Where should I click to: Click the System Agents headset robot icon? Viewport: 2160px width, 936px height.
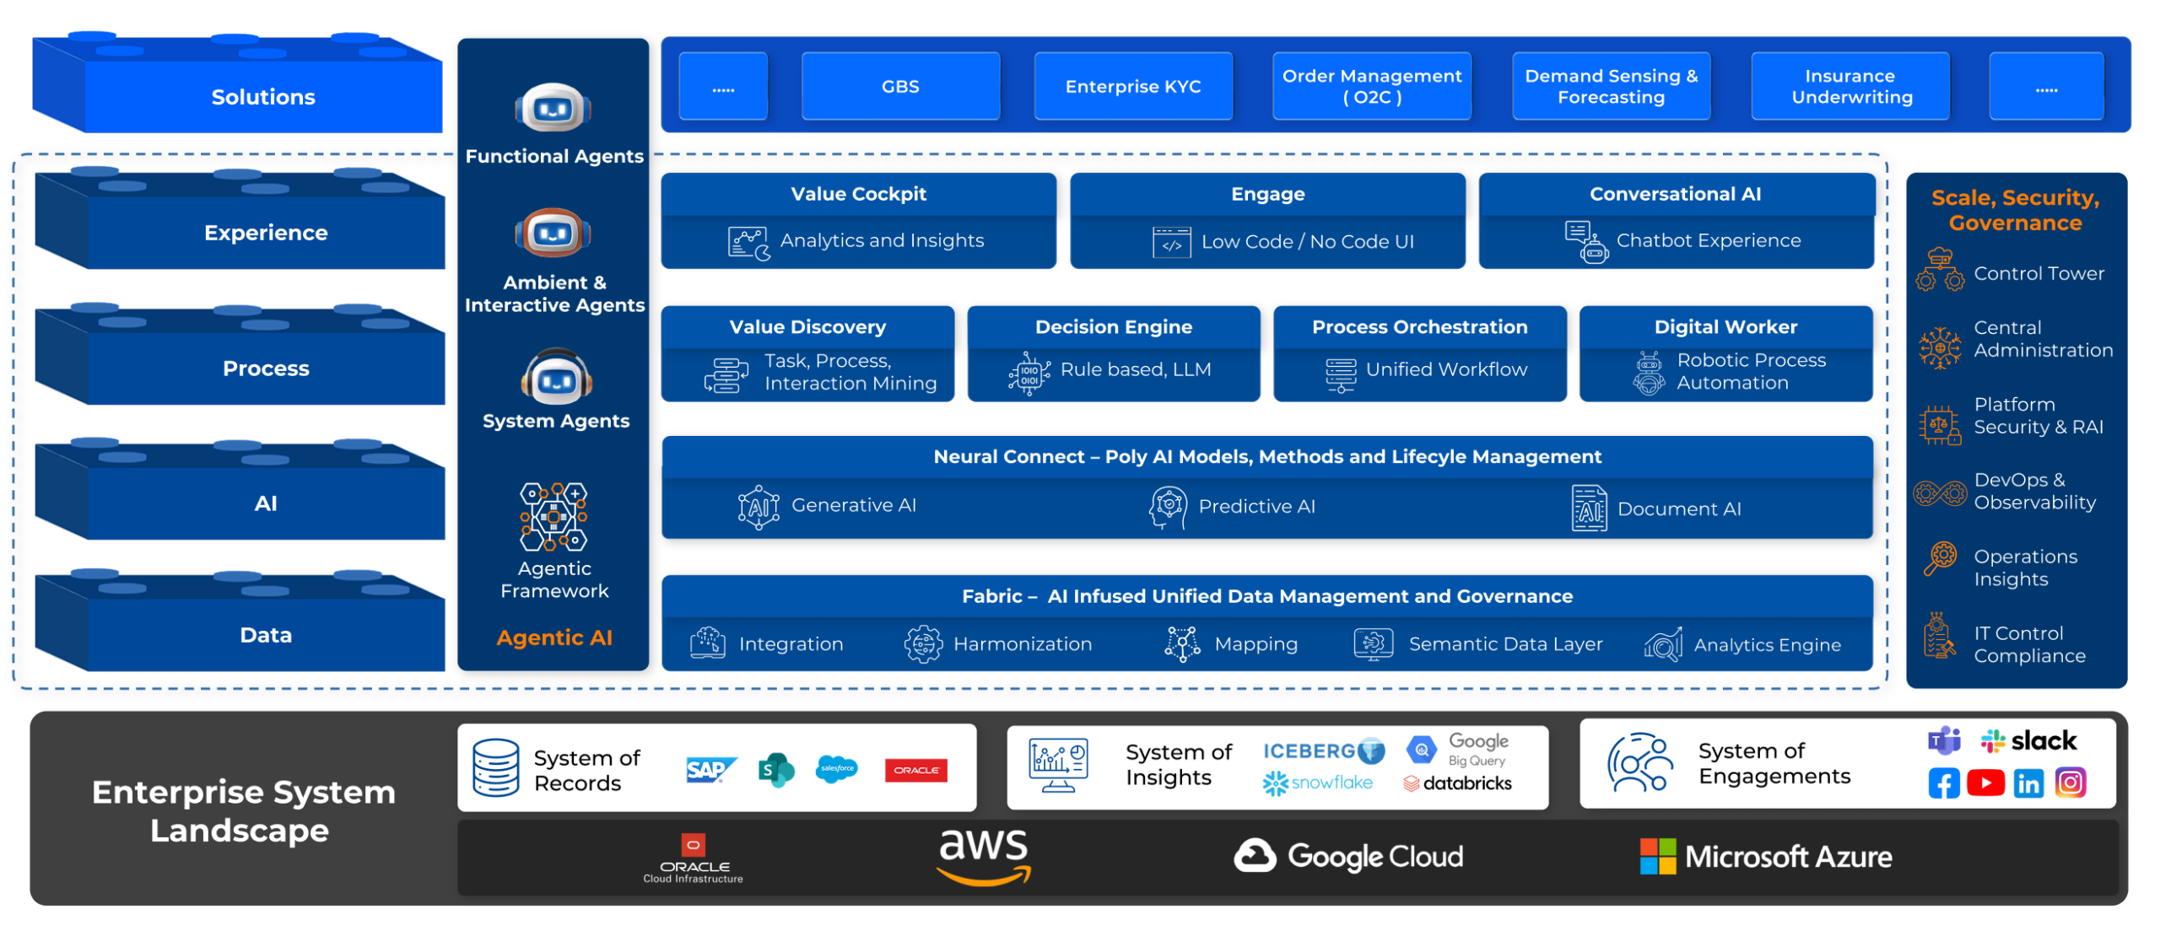click(555, 377)
